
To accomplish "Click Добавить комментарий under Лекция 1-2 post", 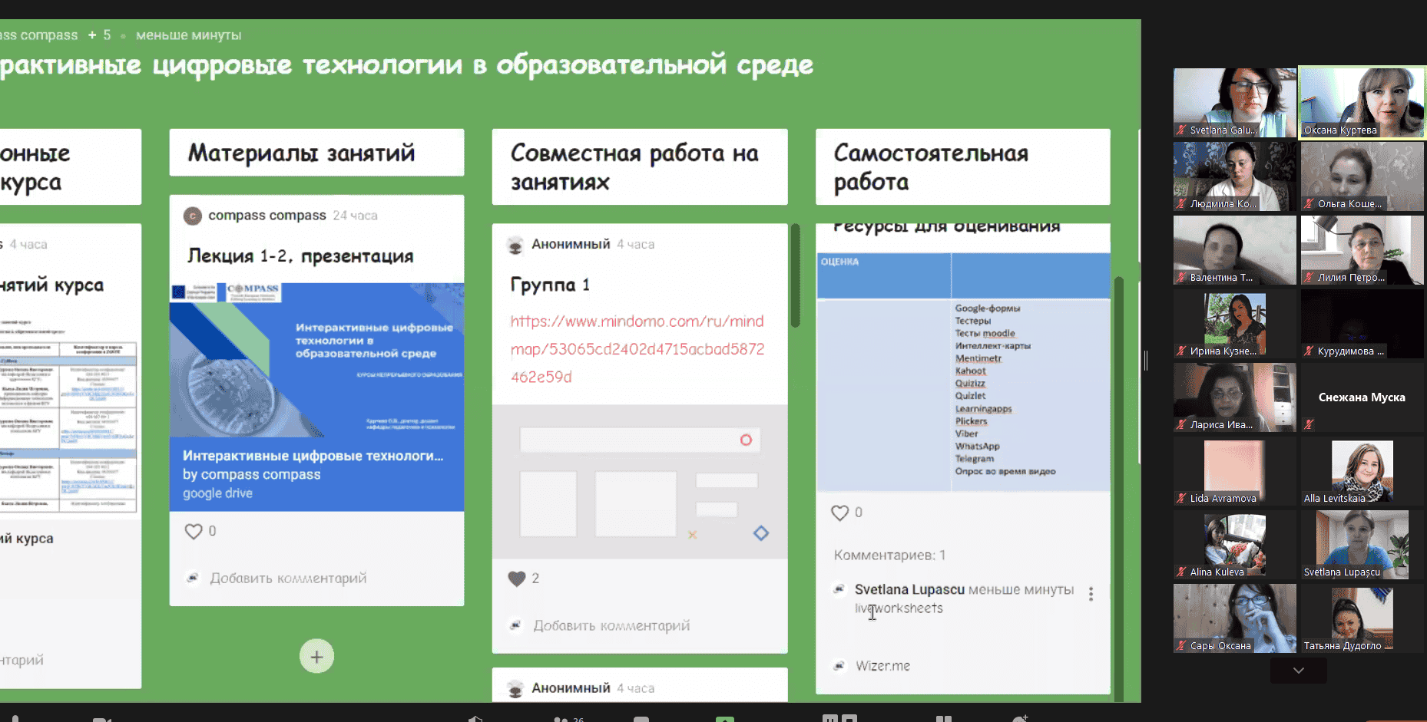I will [288, 579].
